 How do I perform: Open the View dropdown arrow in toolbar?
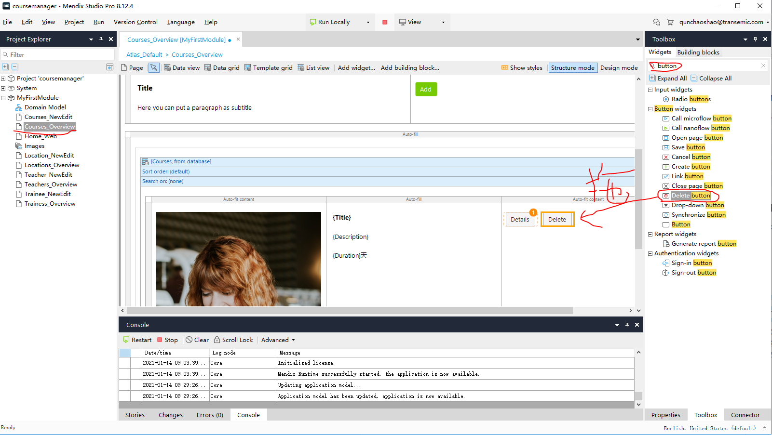click(x=443, y=22)
